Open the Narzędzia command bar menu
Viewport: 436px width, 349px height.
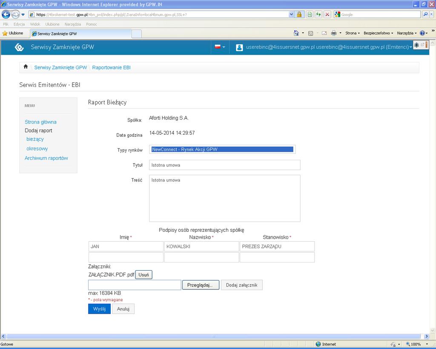(407, 33)
